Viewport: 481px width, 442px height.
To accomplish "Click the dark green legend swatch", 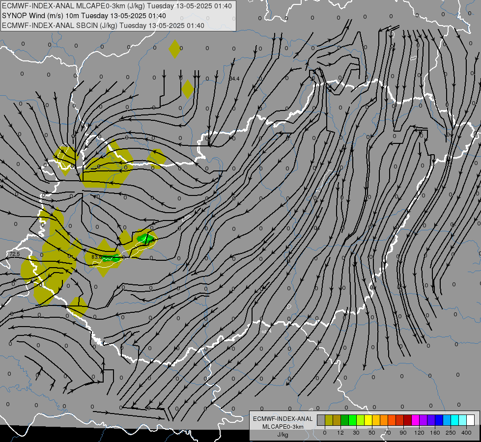I will [345, 420].
